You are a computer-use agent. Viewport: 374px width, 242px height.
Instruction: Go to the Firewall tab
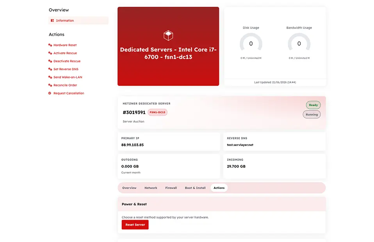(171, 188)
